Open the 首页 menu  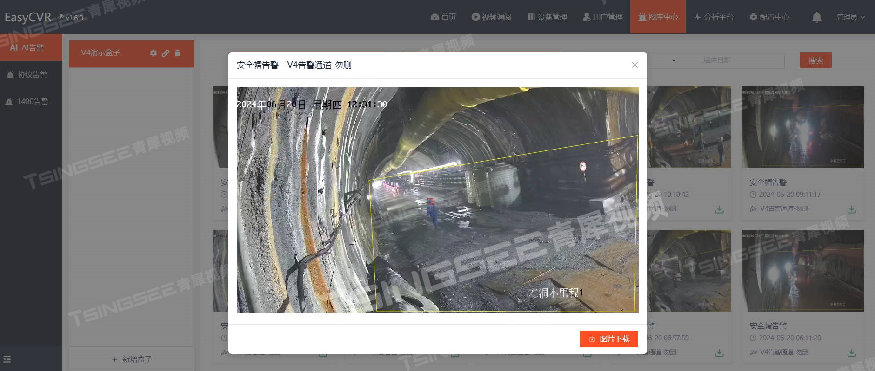pyautogui.click(x=443, y=17)
